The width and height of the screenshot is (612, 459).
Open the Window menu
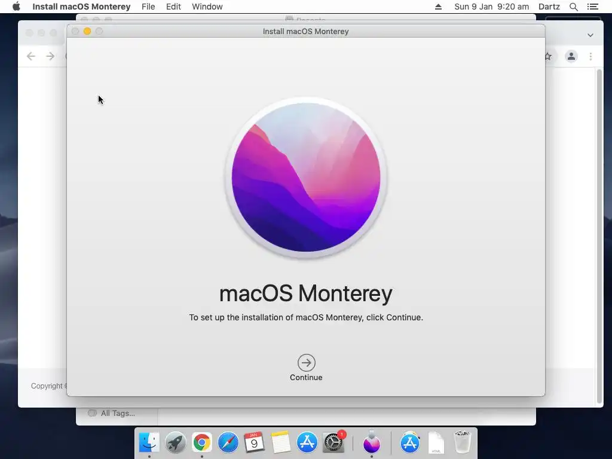tap(207, 7)
